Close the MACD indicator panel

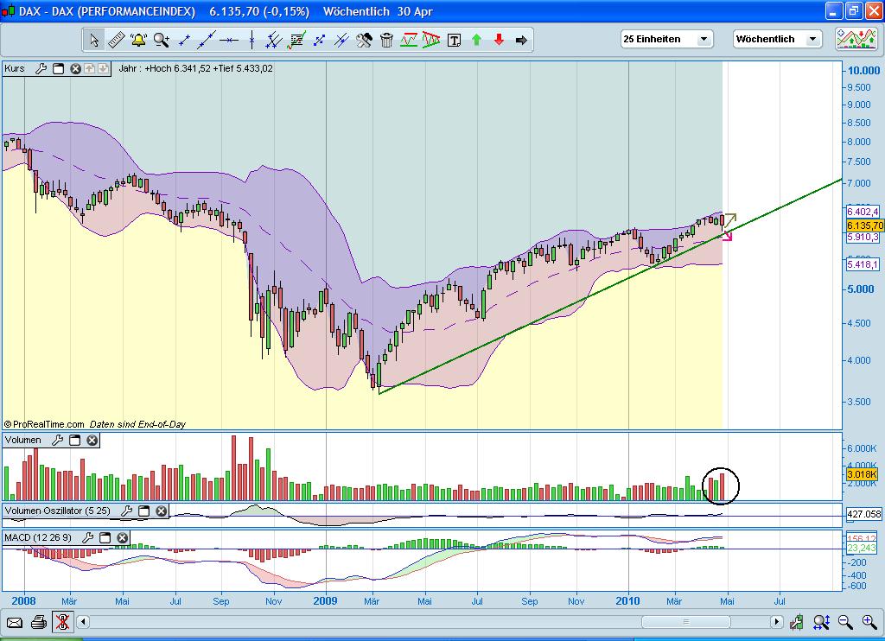pyautogui.click(x=121, y=536)
